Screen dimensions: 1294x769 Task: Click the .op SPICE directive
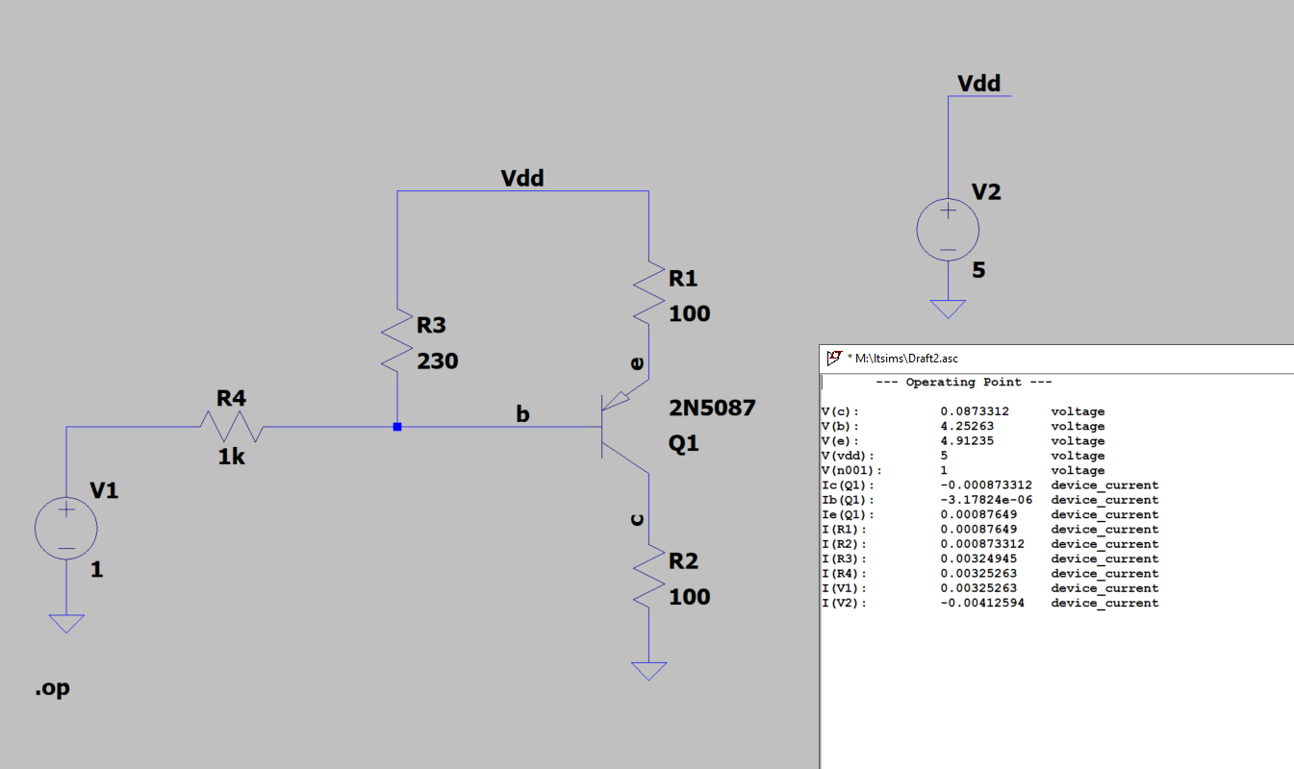(x=52, y=689)
